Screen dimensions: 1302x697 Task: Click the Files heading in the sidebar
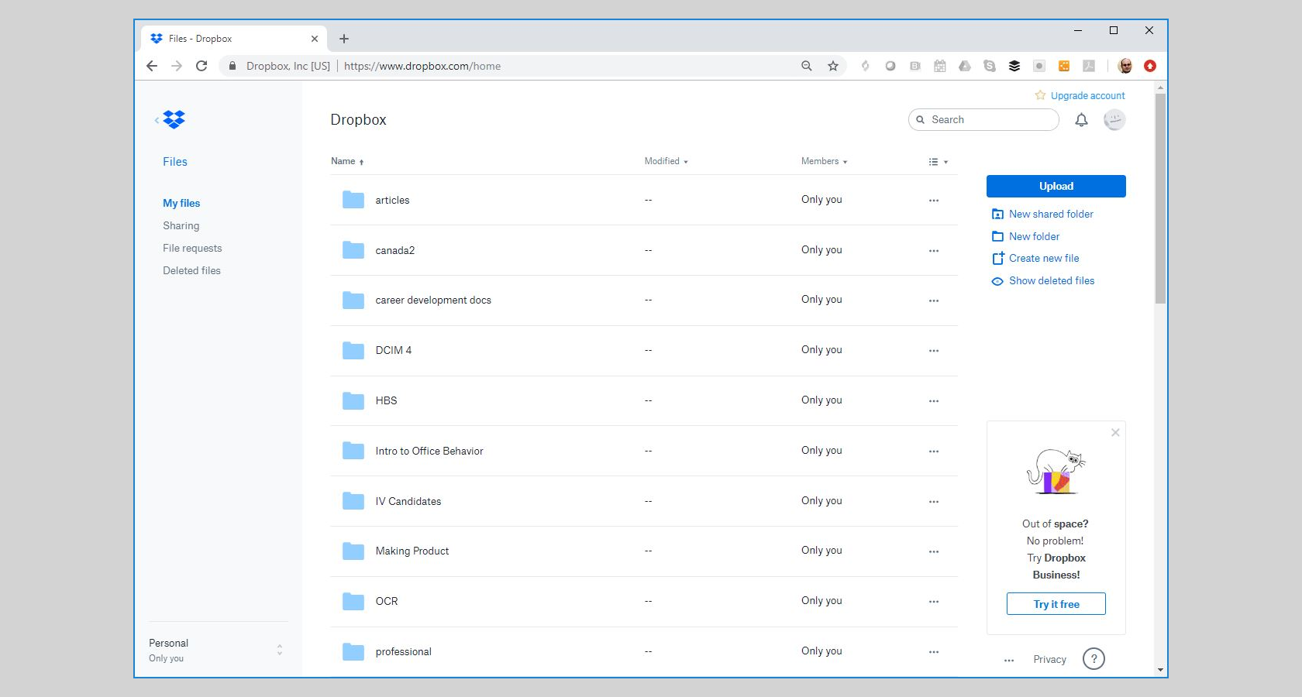(x=175, y=162)
